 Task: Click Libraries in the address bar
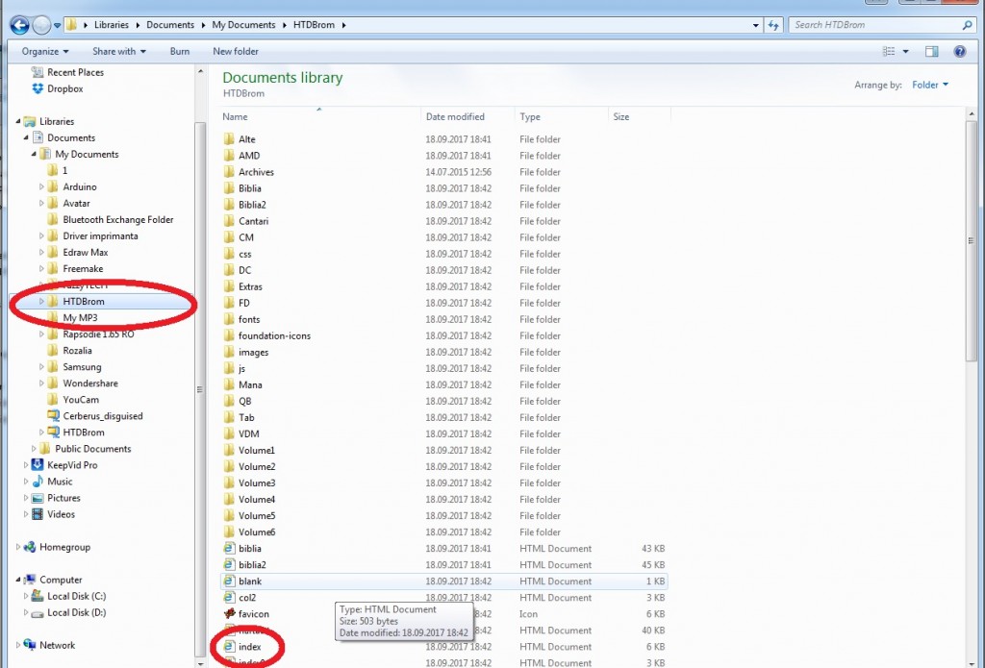[112, 25]
